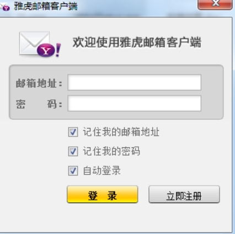This screenshot has height=234, width=235.
Task: Open registration with the 立即注册 button
Action: coord(184,194)
